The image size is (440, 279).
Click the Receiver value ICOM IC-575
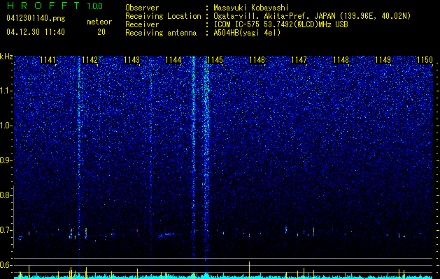pyautogui.click(x=237, y=24)
